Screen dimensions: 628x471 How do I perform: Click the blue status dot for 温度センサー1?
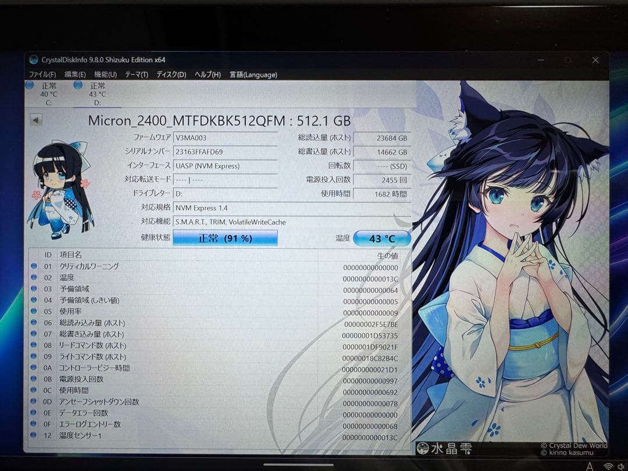pyautogui.click(x=34, y=435)
